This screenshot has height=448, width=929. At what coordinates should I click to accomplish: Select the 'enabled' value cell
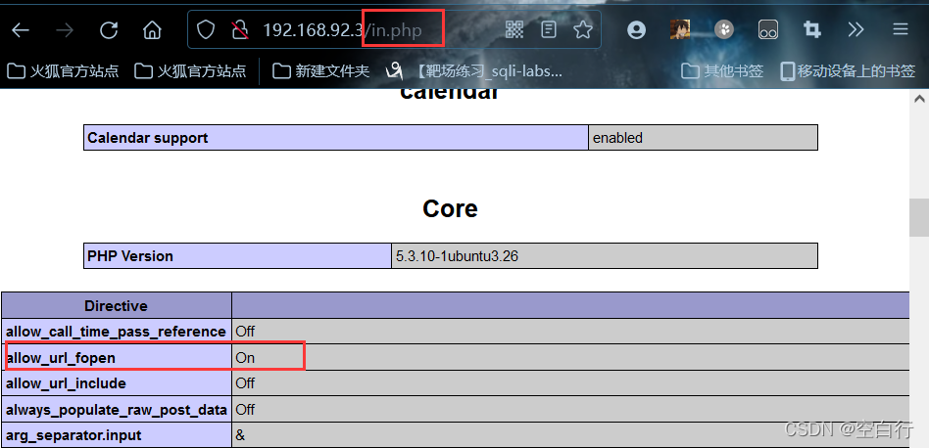coord(704,138)
